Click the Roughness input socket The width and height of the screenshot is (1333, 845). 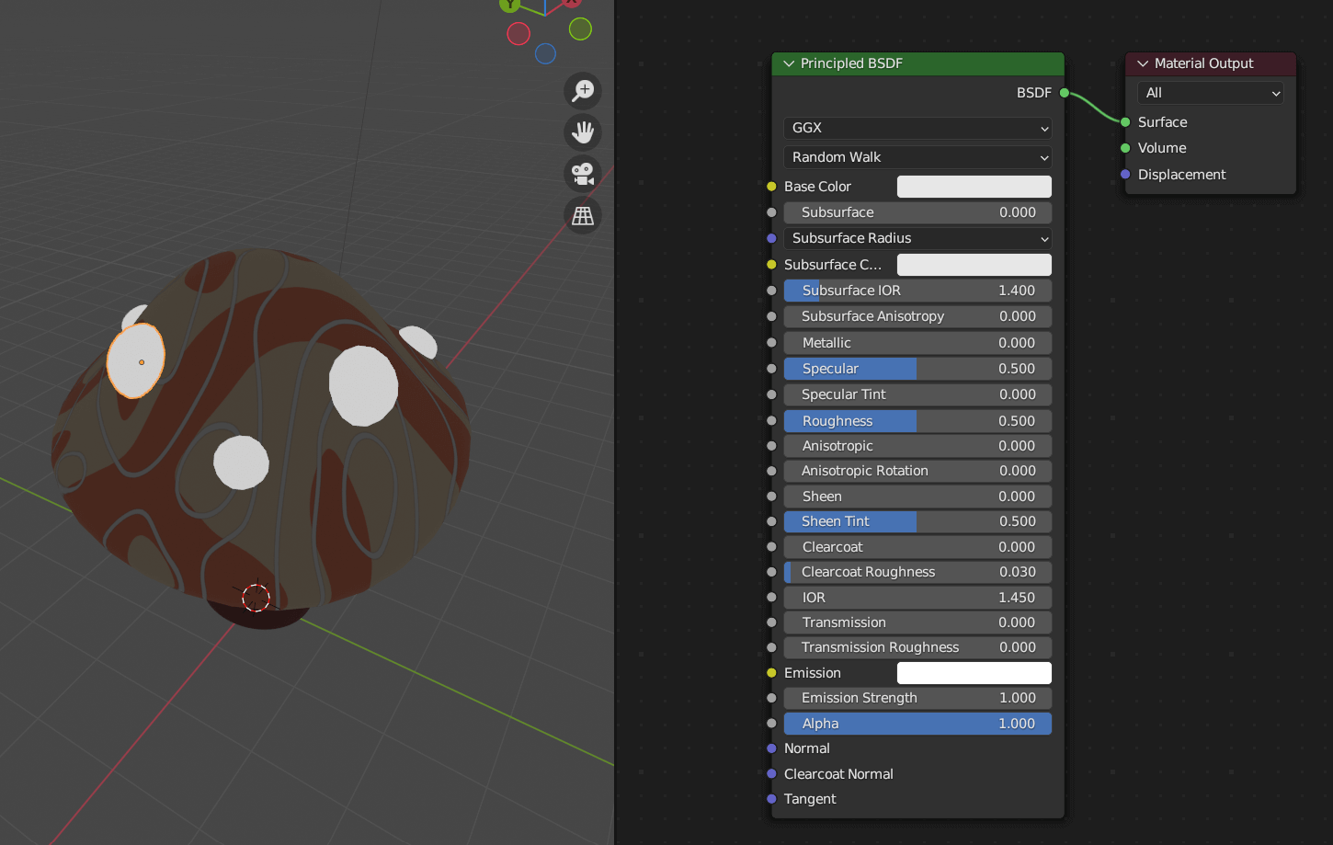(771, 421)
